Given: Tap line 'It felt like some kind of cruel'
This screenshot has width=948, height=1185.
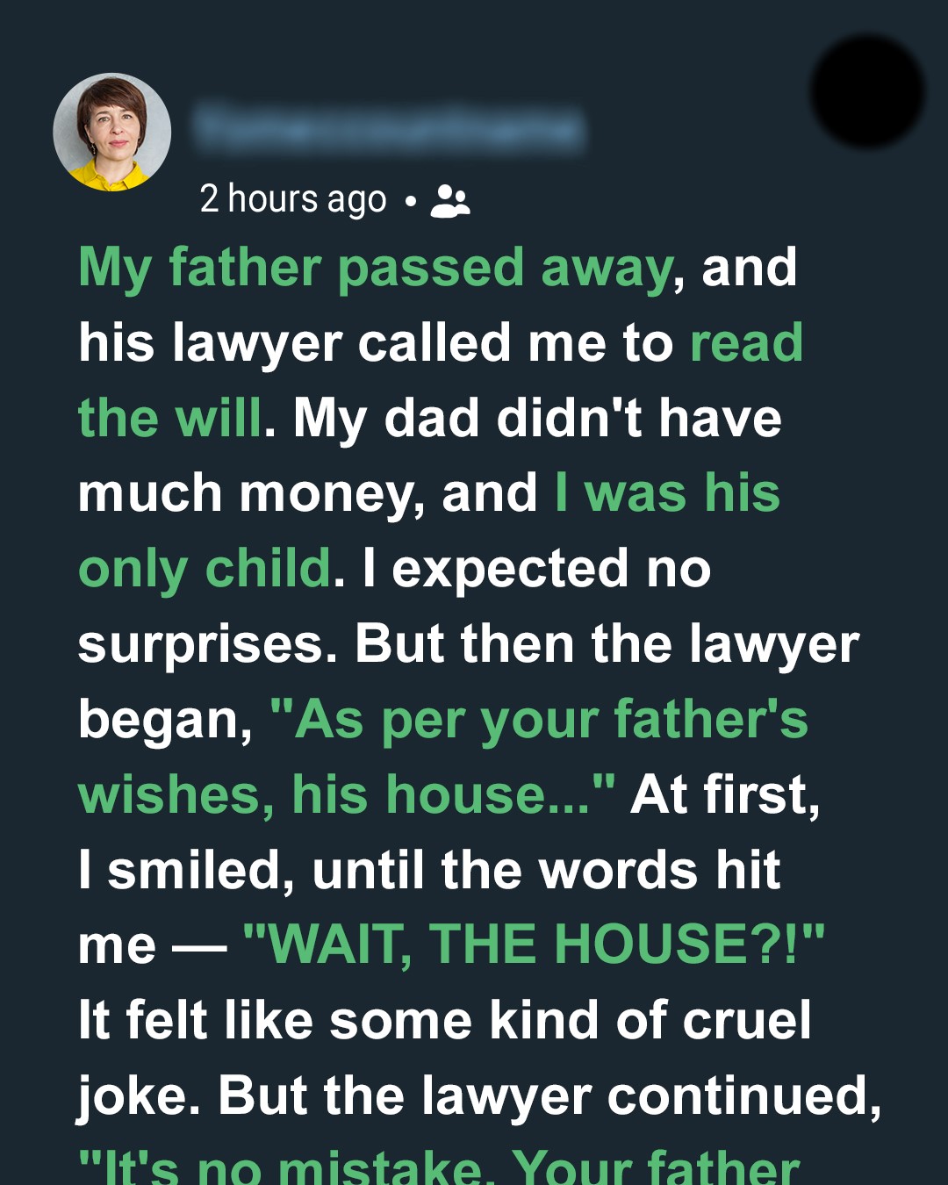Looking at the screenshot, I should pos(444,1021).
